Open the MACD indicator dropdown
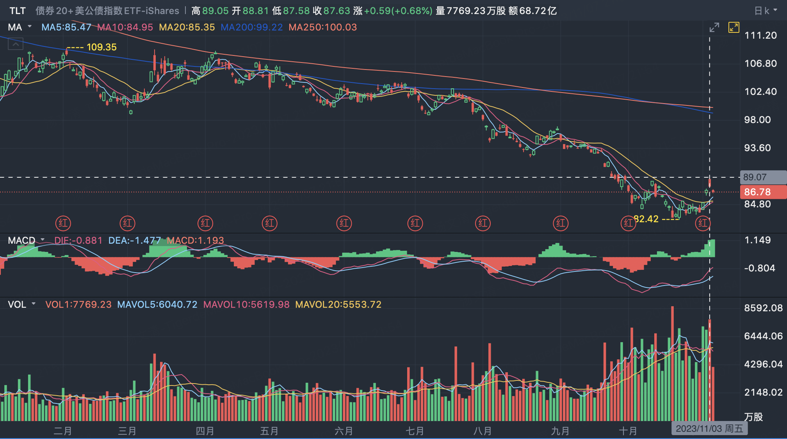This screenshot has height=439, width=787. (x=26, y=240)
